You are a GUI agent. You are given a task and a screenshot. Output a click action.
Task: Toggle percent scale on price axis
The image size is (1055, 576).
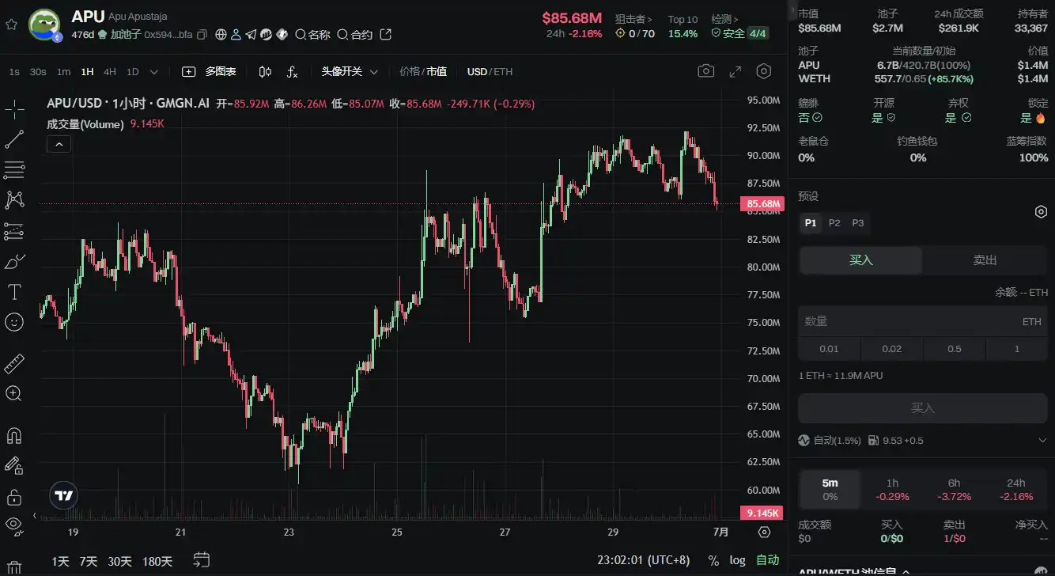[713, 560]
